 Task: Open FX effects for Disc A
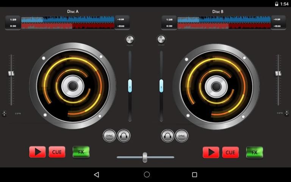pyautogui.click(x=81, y=152)
